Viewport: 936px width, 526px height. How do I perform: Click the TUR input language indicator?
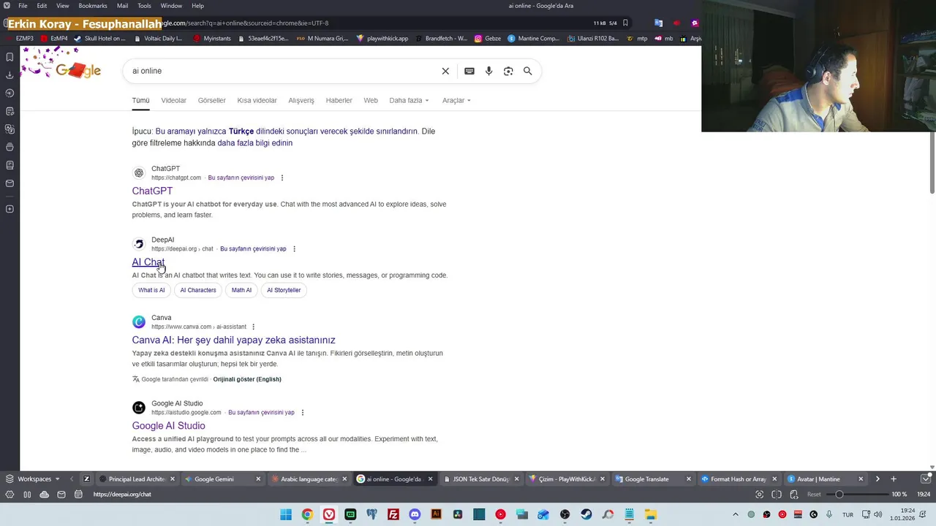tap(848, 514)
